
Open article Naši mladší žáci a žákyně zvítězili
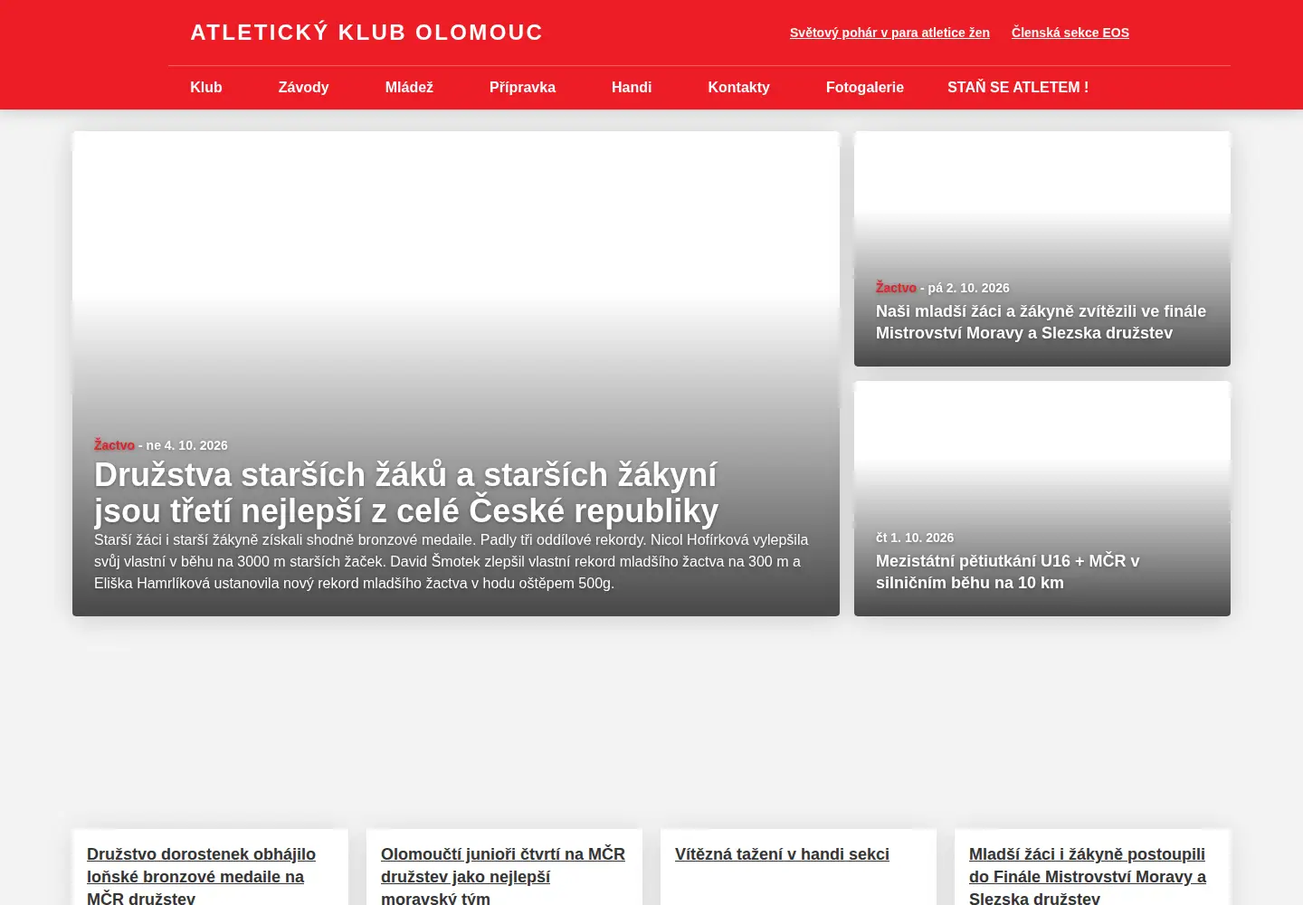click(x=1041, y=322)
